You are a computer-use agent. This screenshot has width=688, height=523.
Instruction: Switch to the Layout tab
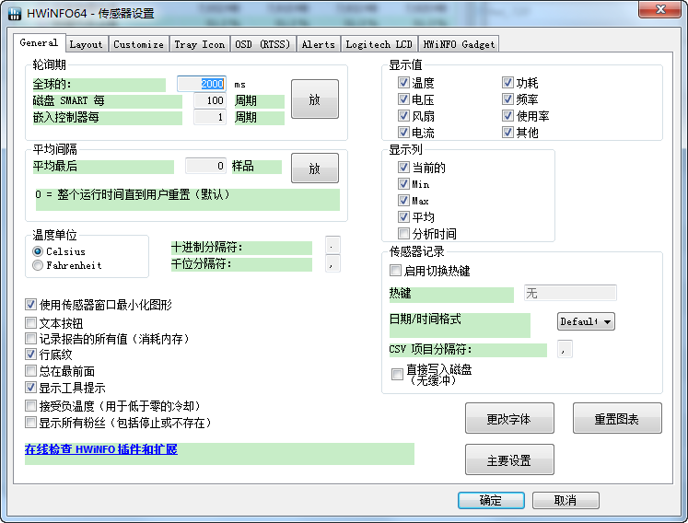coord(86,44)
